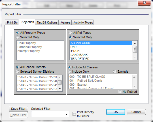This screenshot has height=122, width=153.
Task: Select AD VALORUM roll type
Action: pyautogui.click(x=101, y=43)
